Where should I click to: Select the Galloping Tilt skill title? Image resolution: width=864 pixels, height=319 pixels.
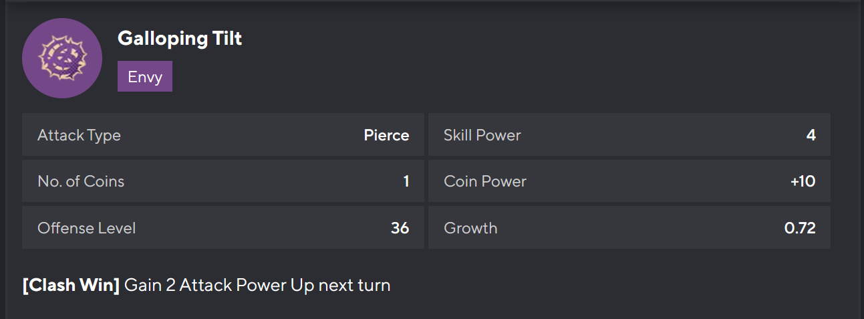click(179, 39)
